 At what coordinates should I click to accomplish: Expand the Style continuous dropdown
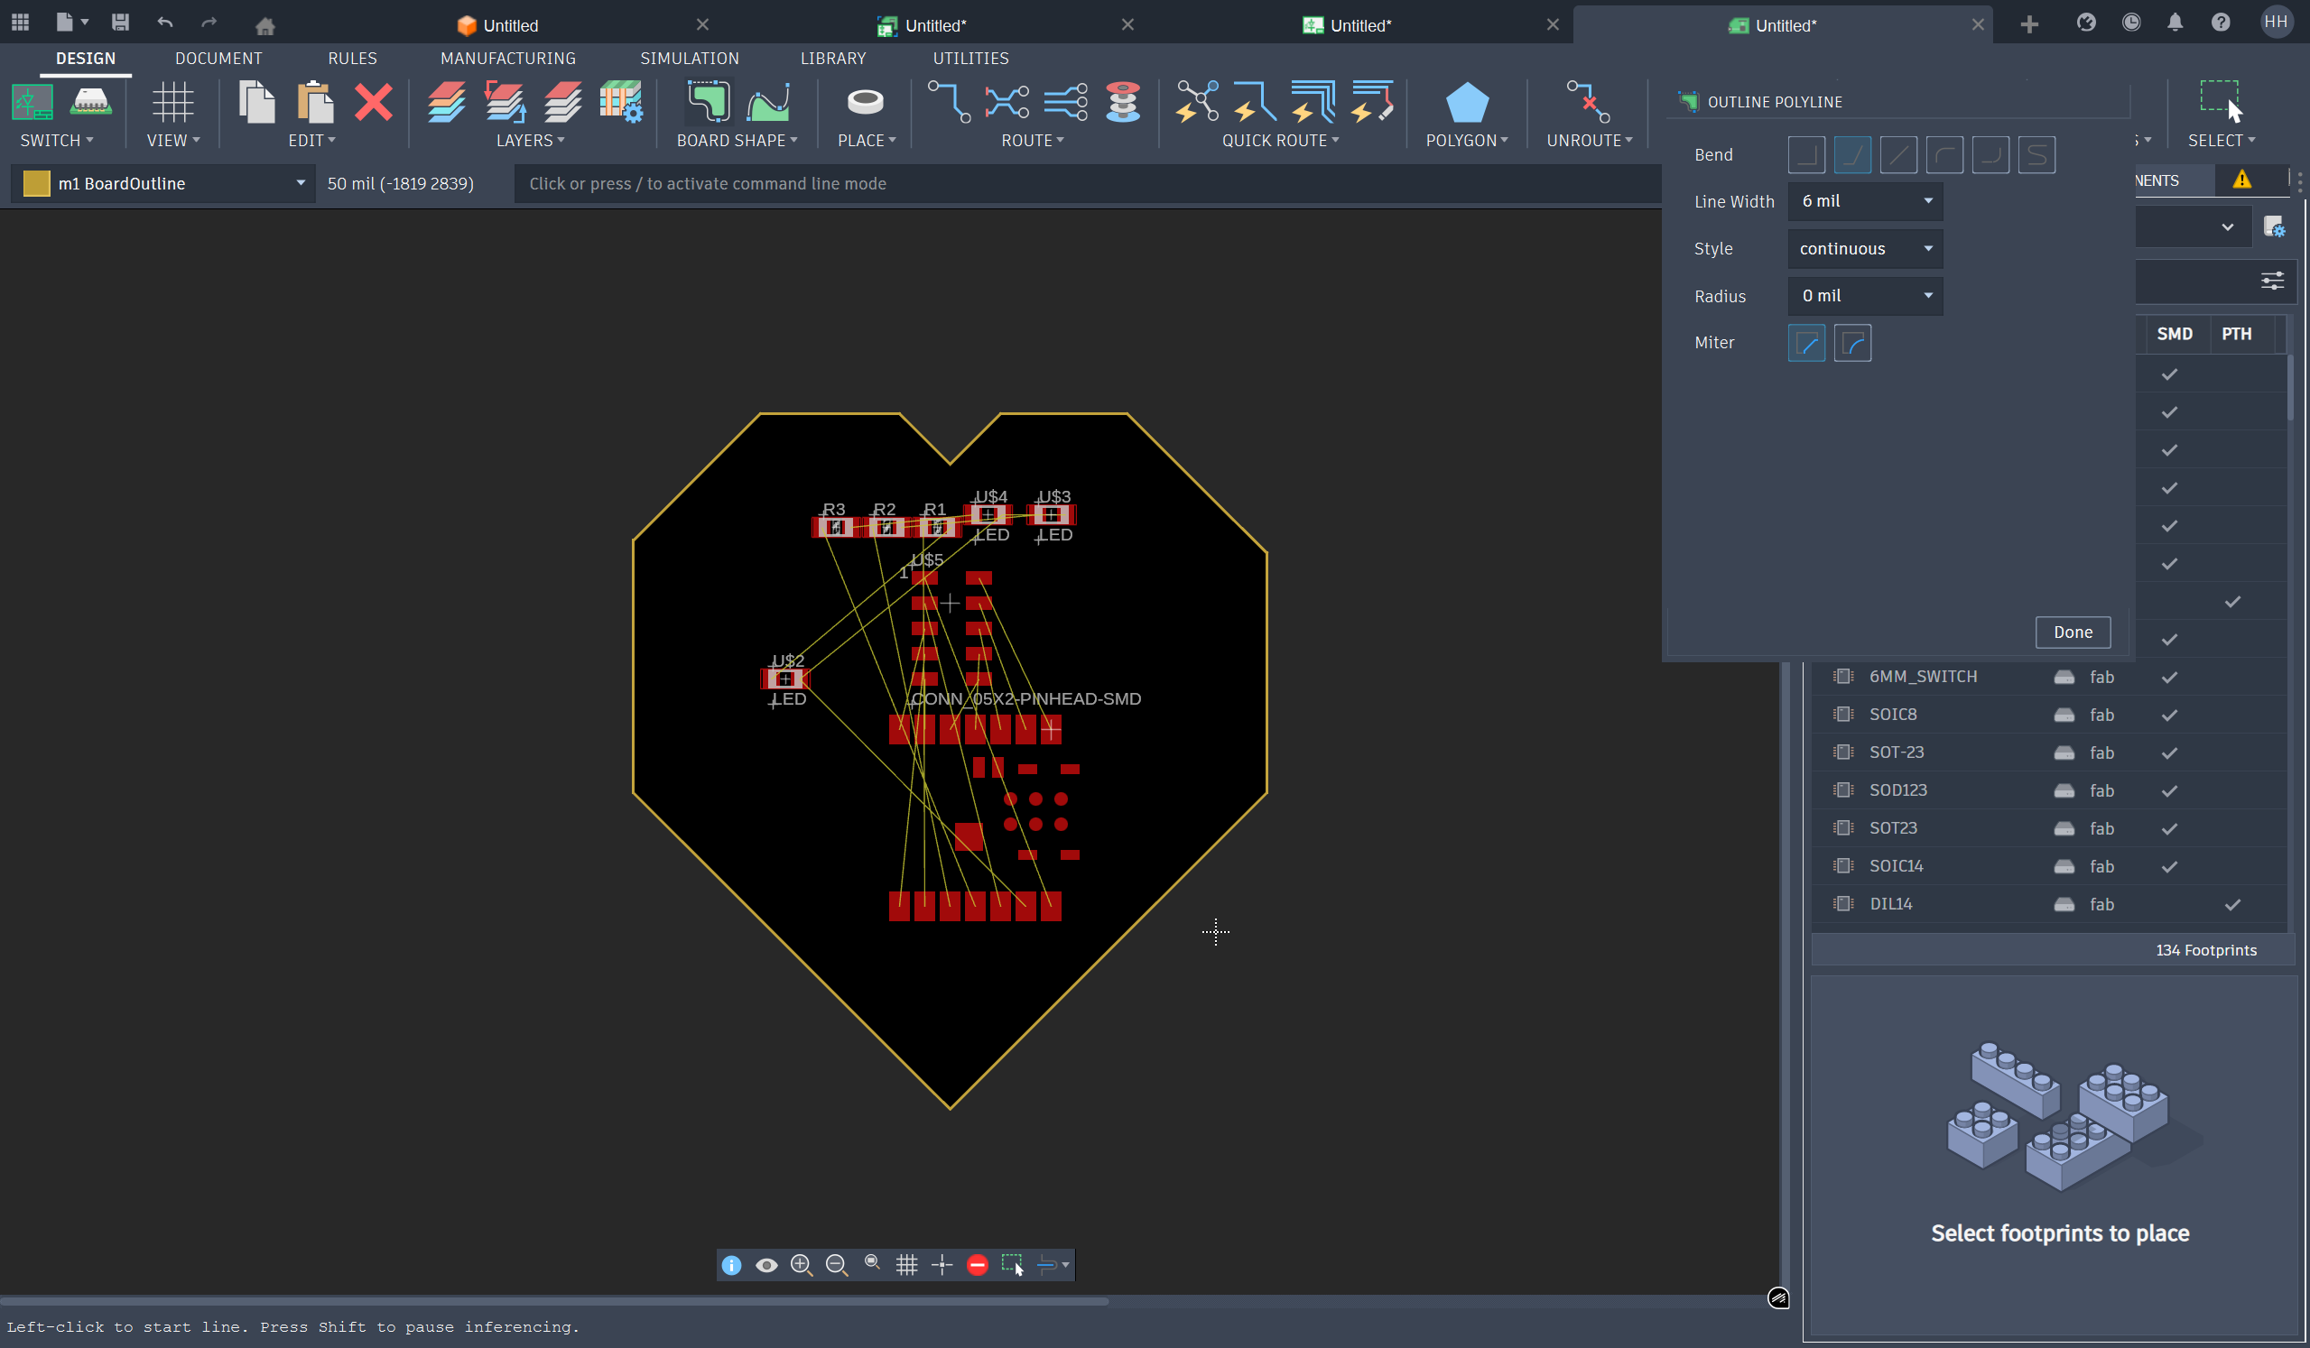[x=1864, y=248]
